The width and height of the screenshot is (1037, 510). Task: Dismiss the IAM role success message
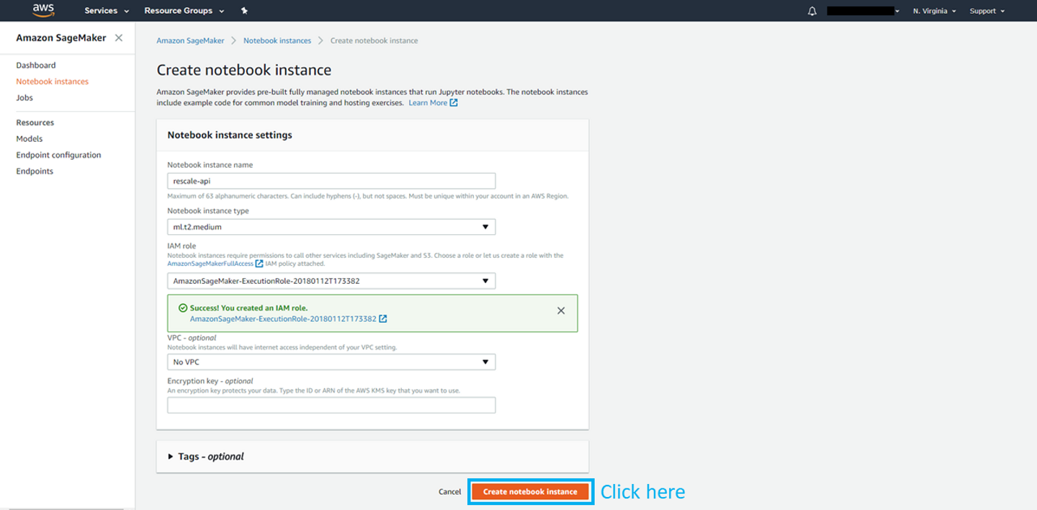pyautogui.click(x=561, y=310)
